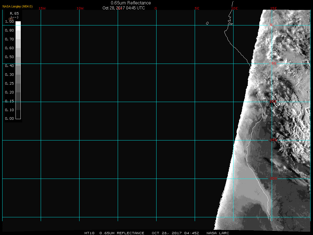Click the NASA LARC text in the footer
This screenshot has height=235, width=313.
(x=218, y=233)
